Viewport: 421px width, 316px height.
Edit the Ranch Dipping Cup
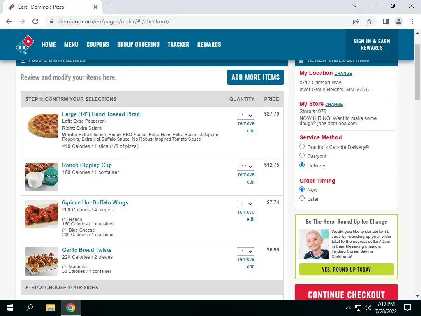pyautogui.click(x=250, y=182)
